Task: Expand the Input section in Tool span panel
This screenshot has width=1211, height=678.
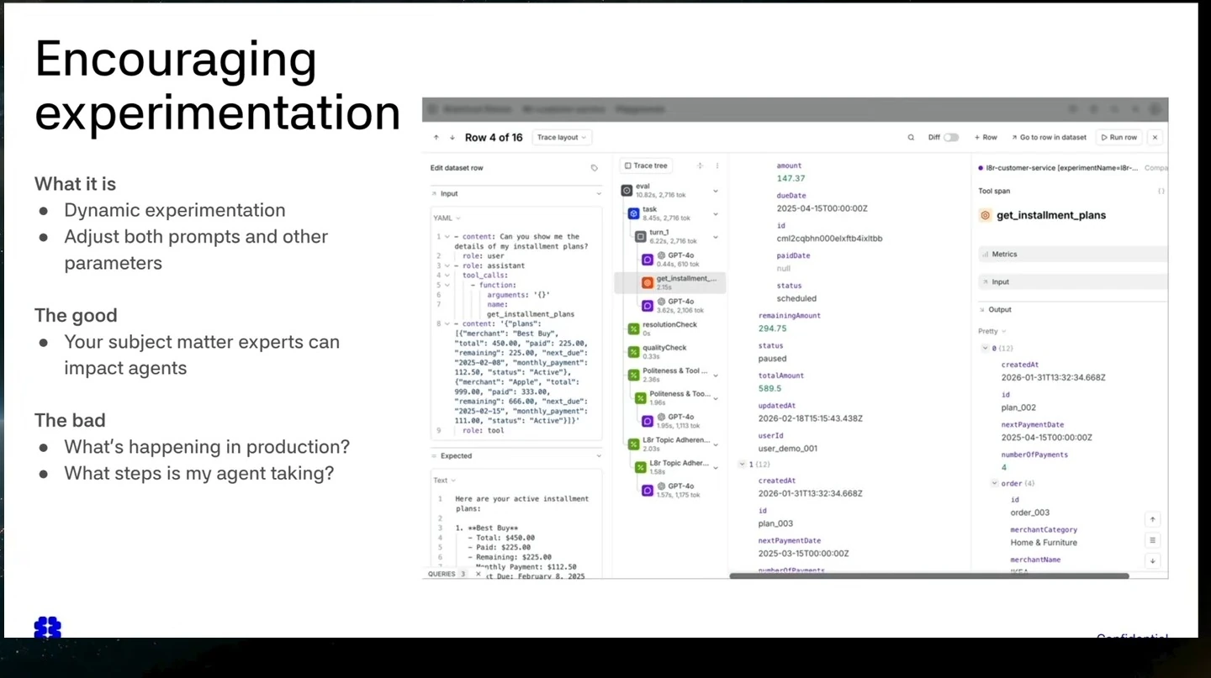Action: tap(1072, 282)
